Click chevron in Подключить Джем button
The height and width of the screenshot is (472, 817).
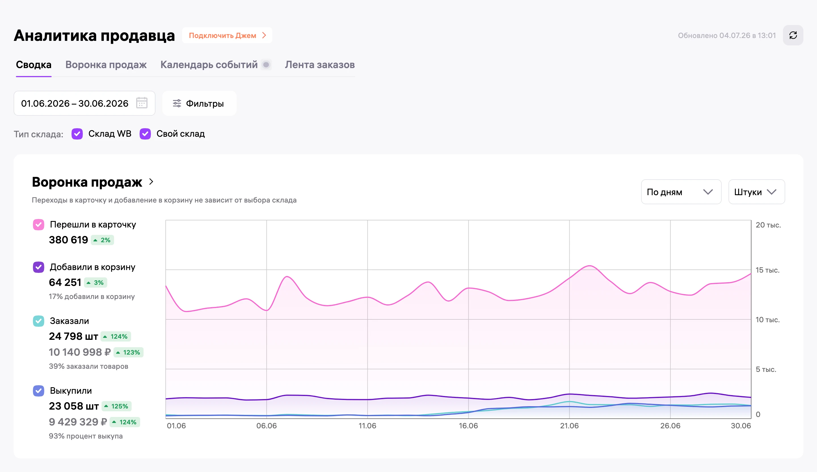(264, 35)
